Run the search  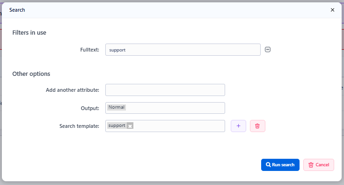280,165
